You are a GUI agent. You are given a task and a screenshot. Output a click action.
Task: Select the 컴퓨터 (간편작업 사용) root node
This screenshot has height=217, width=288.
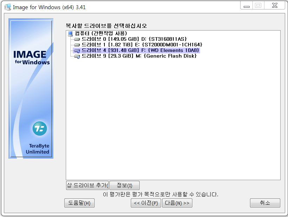tap(101, 33)
